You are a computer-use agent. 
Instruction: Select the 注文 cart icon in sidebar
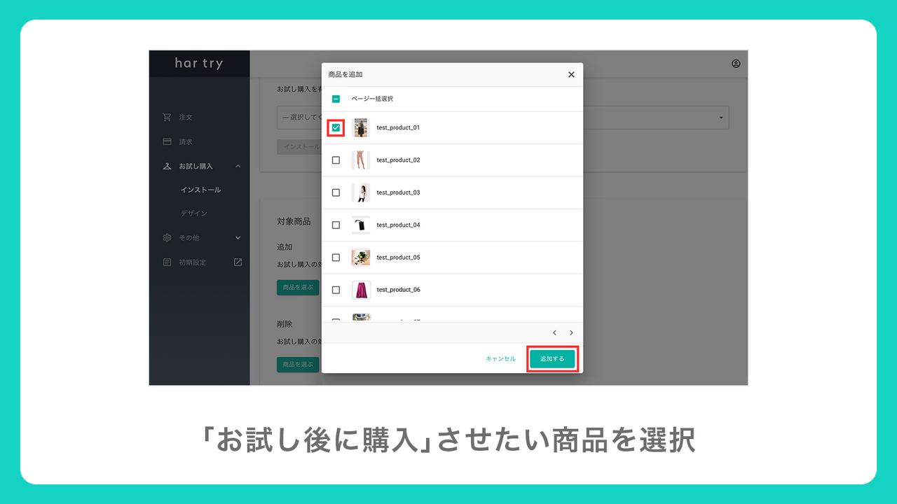tap(166, 117)
